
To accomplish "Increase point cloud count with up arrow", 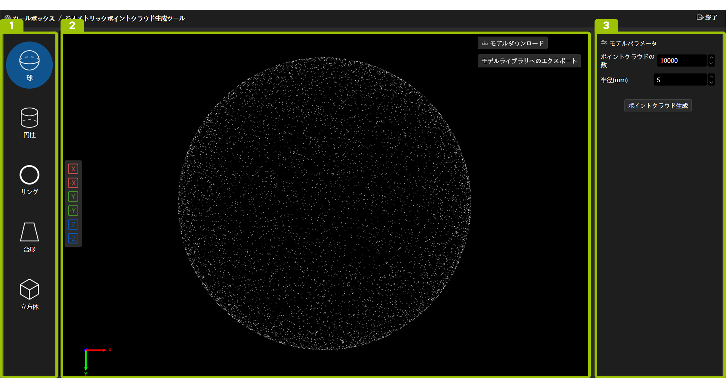I will [711, 58].
